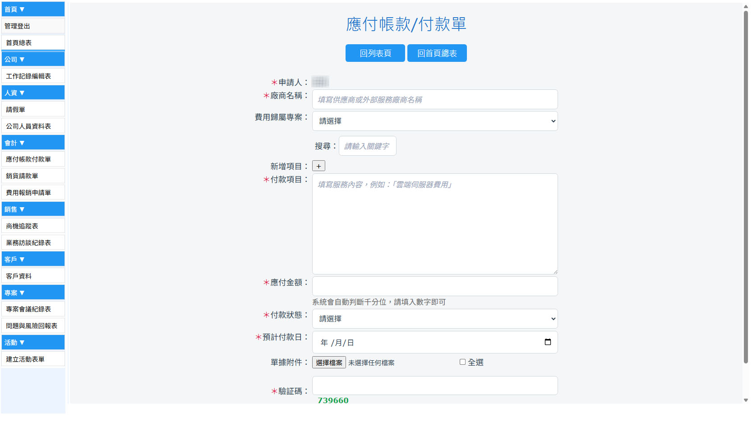This screenshot has width=752, height=423.
Task: Open 專案會議紀錄表 menu item
Action: (33, 309)
